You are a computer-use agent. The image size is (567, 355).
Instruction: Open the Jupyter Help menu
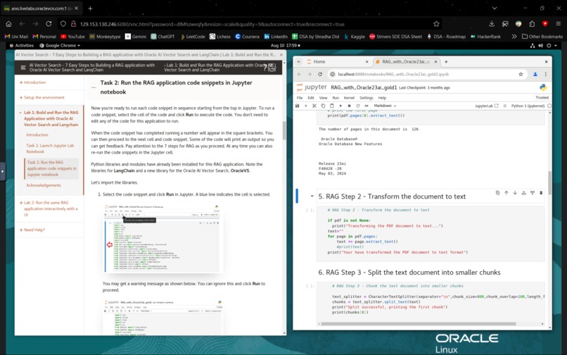tap(382, 98)
